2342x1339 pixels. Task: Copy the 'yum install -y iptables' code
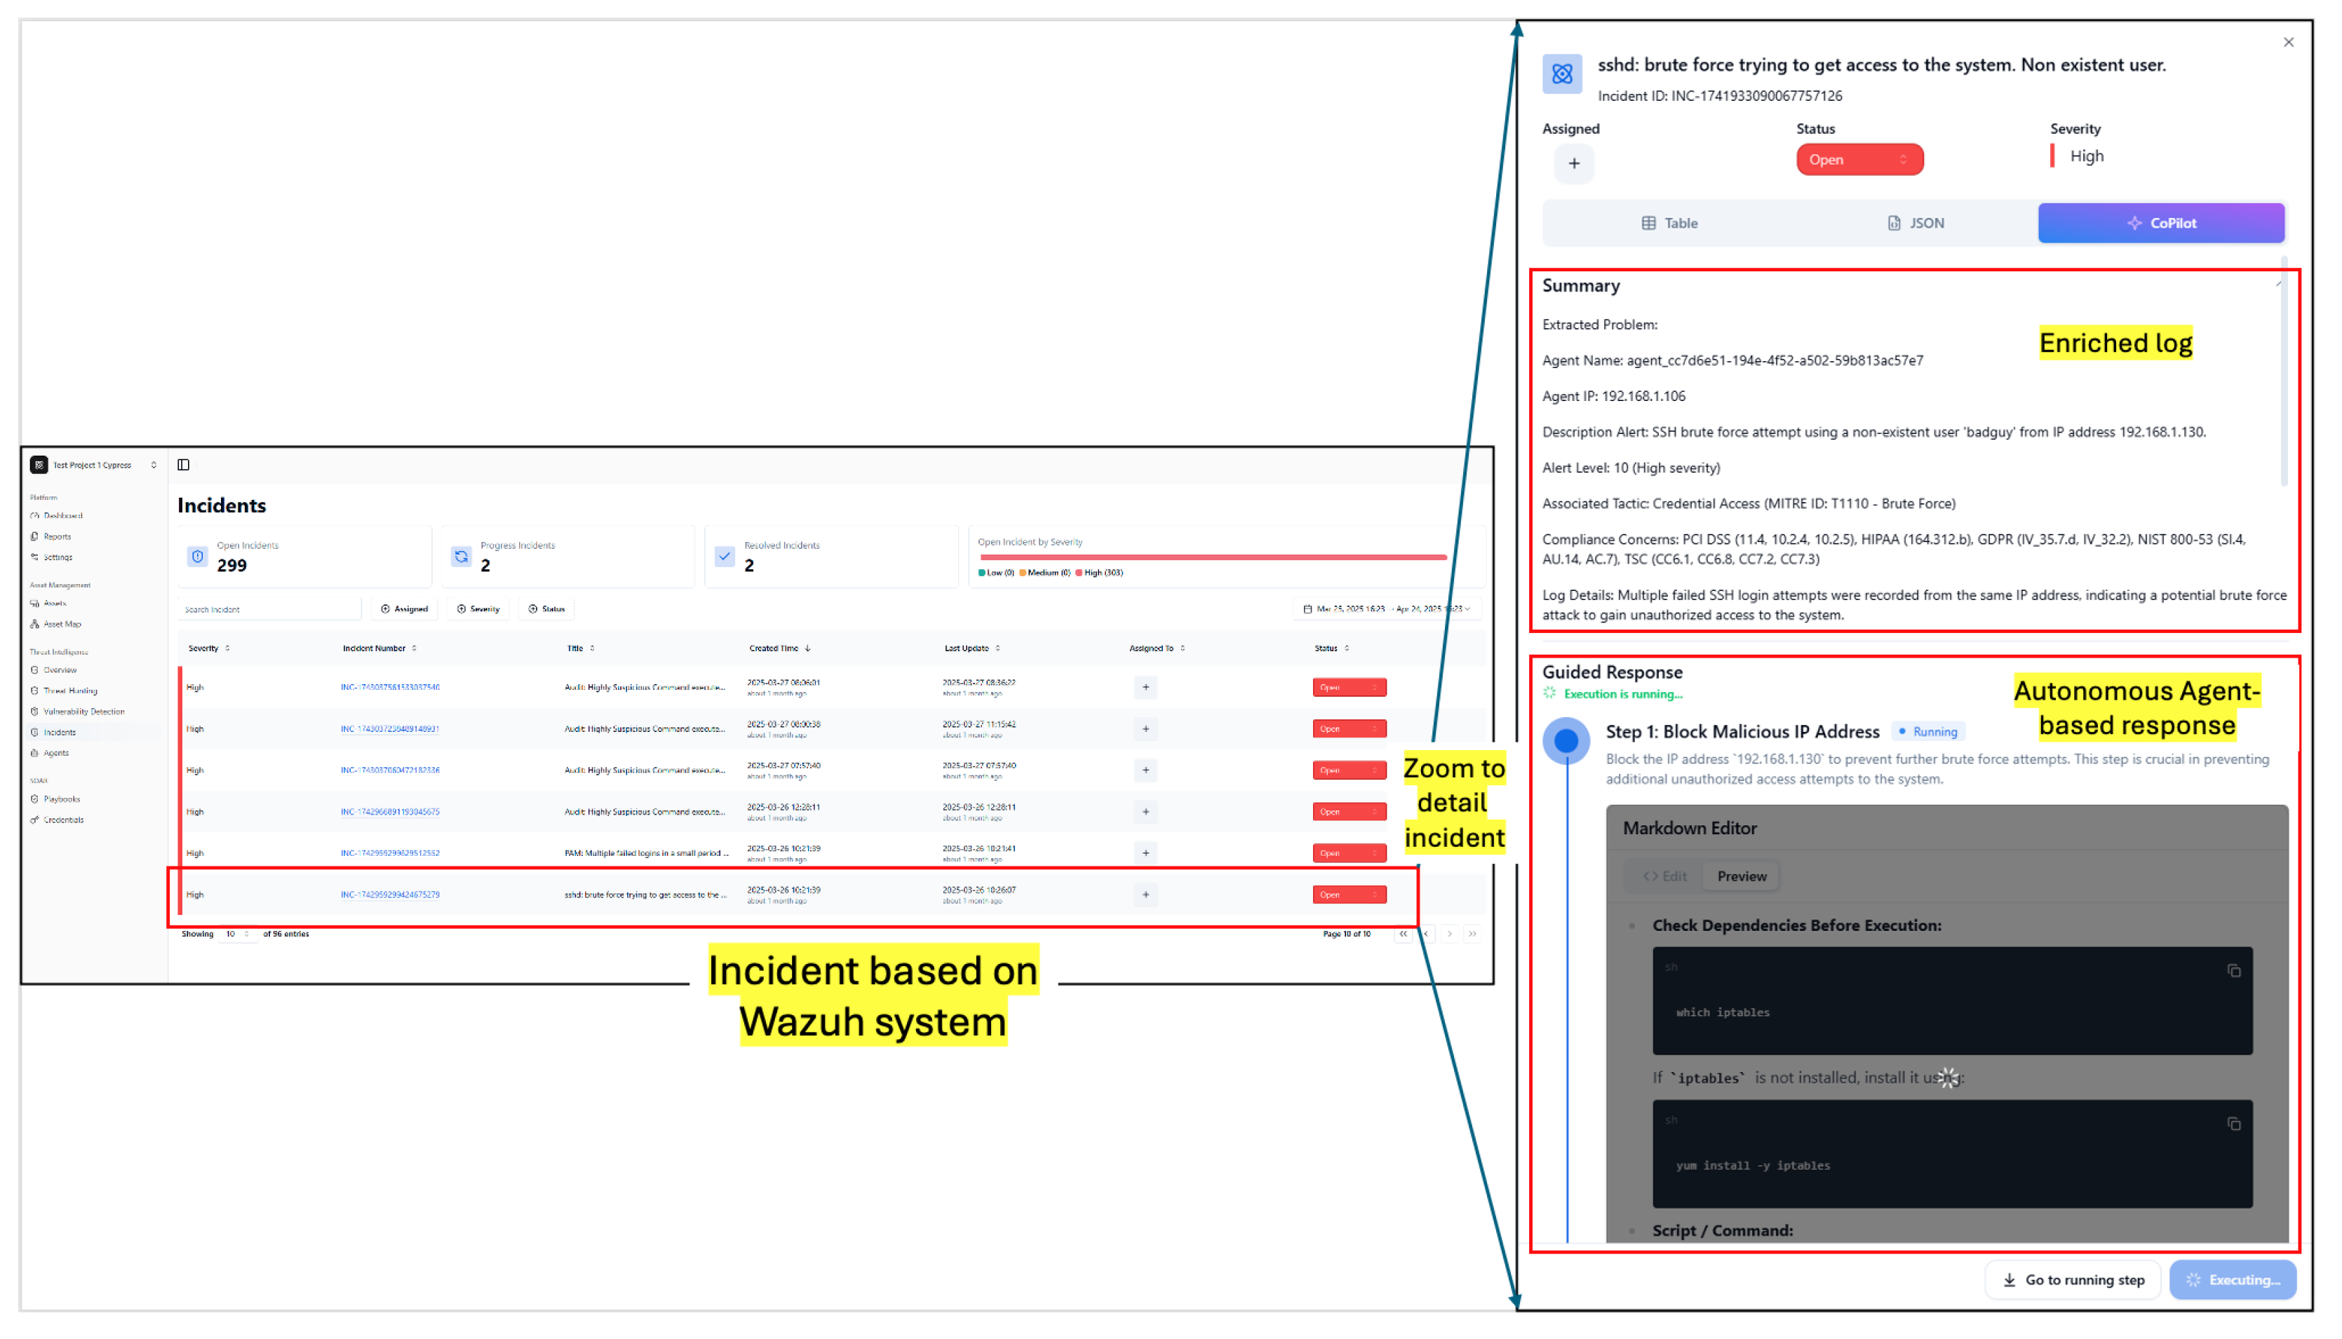[x=2235, y=1124]
